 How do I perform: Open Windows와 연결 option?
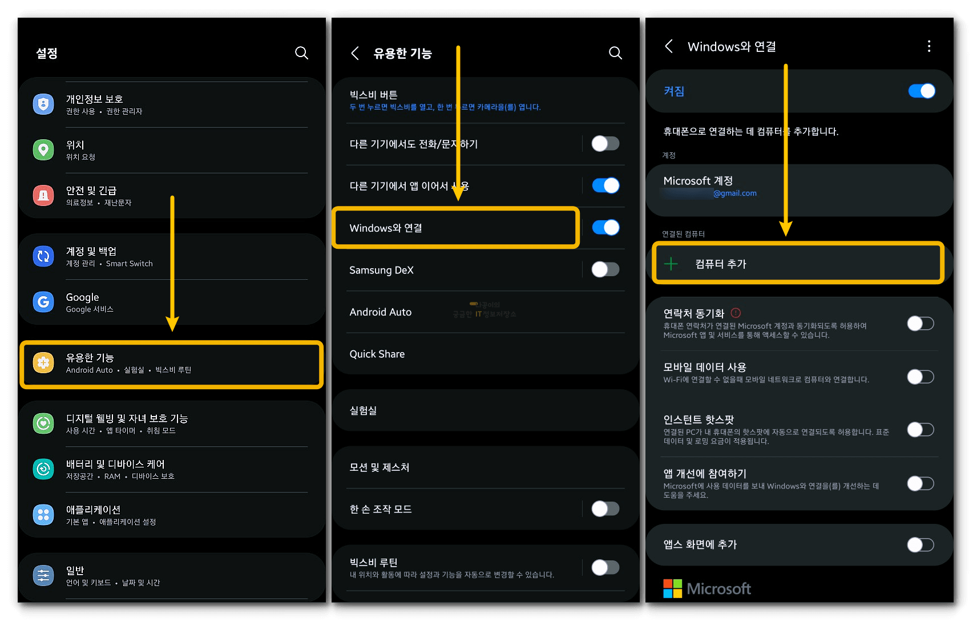(x=455, y=228)
